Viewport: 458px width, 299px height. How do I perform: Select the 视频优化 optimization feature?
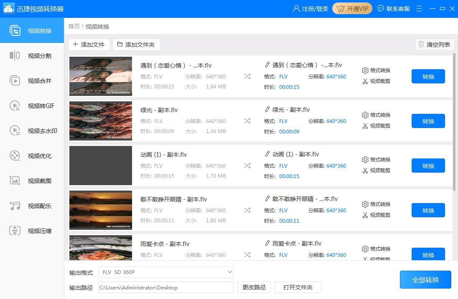tap(32, 156)
